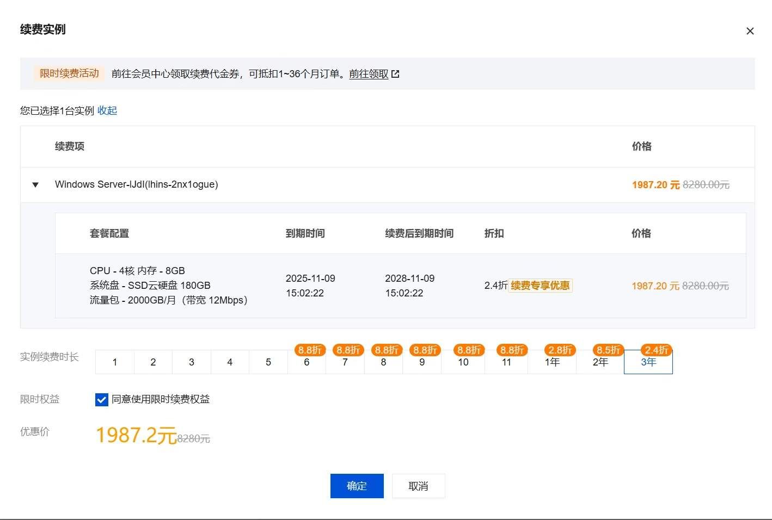Click the 8.8折 badge above duration 6

click(x=309, y=350)
